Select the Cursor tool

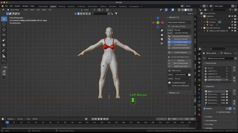[4, 24]
